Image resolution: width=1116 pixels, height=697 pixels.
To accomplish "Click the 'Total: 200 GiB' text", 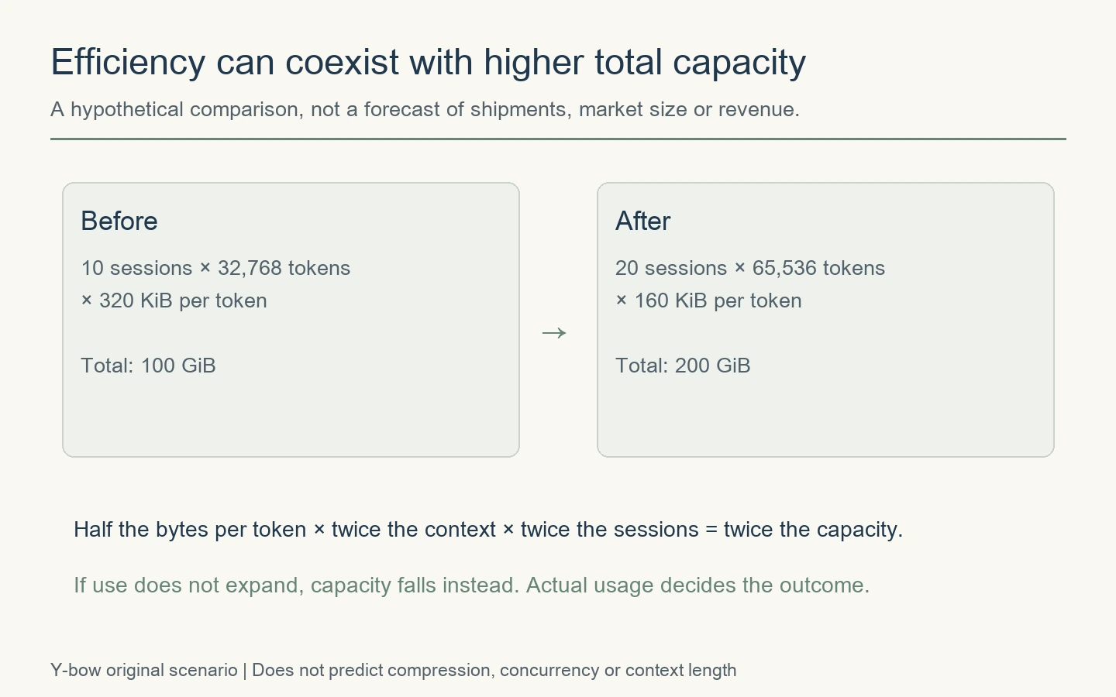I will pos(683,366).
